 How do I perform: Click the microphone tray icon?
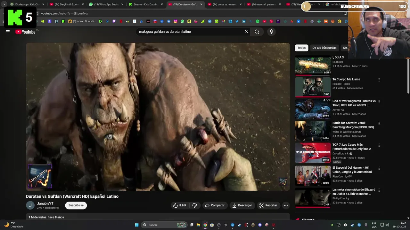point(366,225)
